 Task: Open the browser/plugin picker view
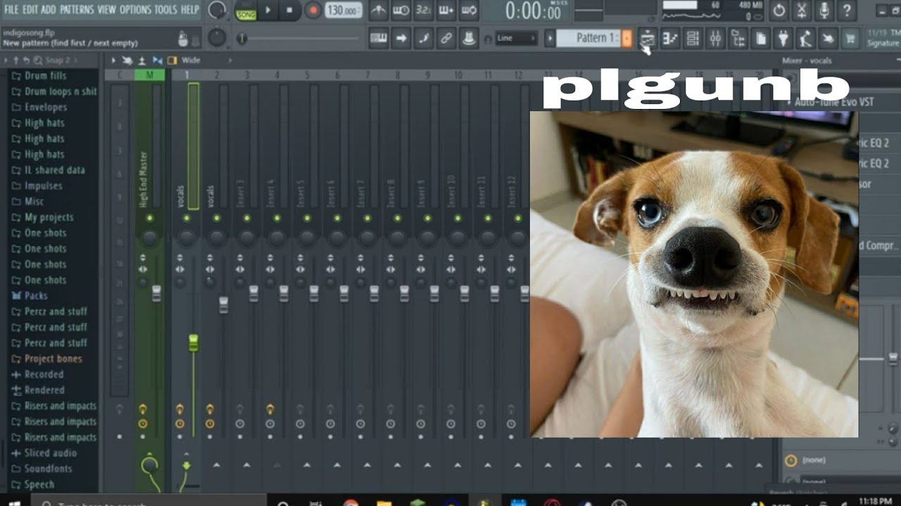pos(738,38)
